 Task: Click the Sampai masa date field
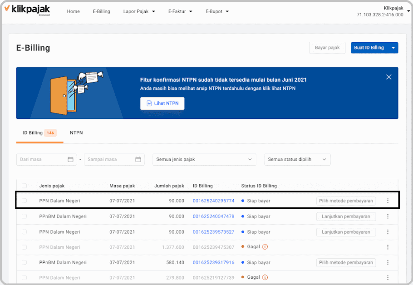pyautogui.click(x=114, y=159)
